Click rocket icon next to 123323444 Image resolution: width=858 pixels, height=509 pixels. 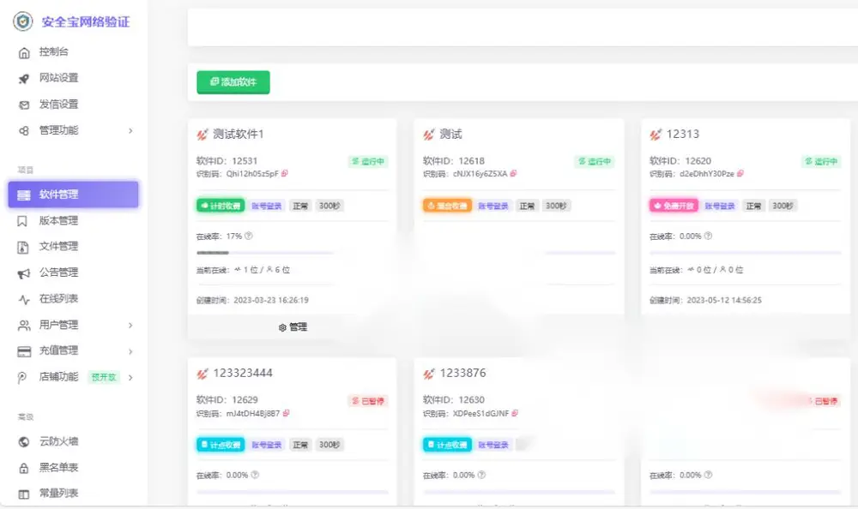pyautogui.click(x=202, y=374)
